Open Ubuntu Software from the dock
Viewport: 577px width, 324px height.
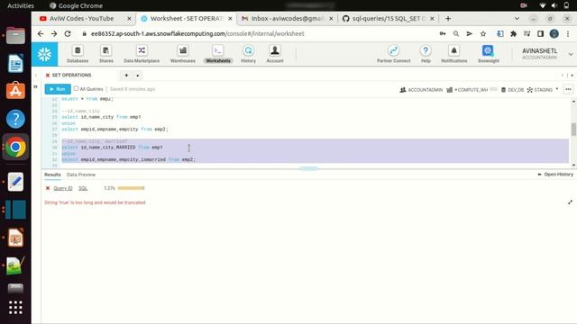[x=15, y=90]
